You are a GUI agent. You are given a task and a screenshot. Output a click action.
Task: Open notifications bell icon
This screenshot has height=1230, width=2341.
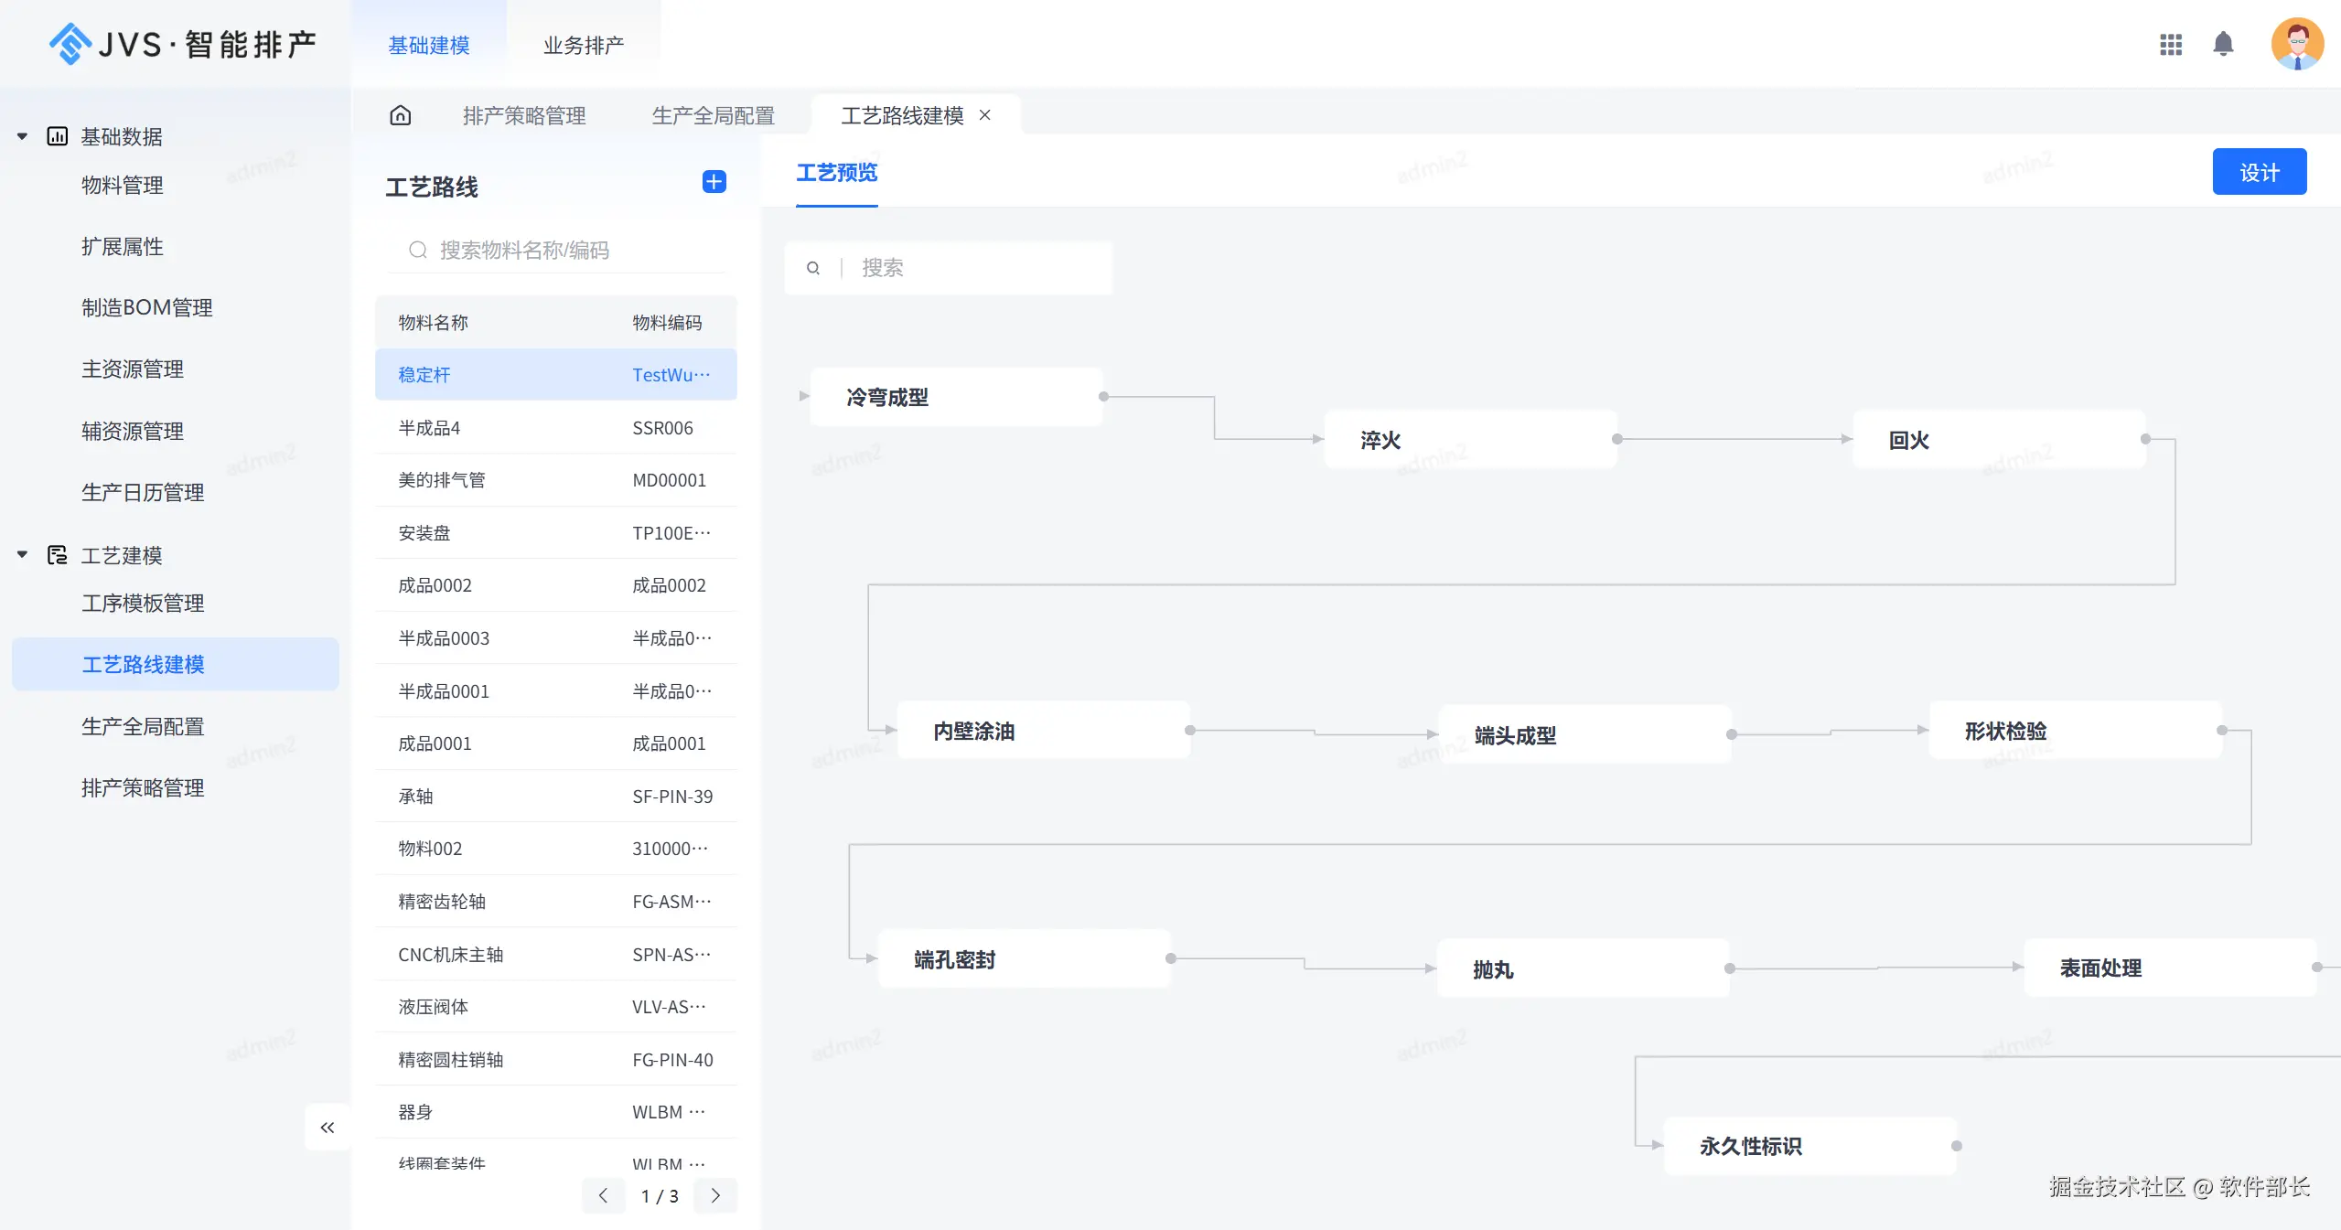pos(2223,44)
